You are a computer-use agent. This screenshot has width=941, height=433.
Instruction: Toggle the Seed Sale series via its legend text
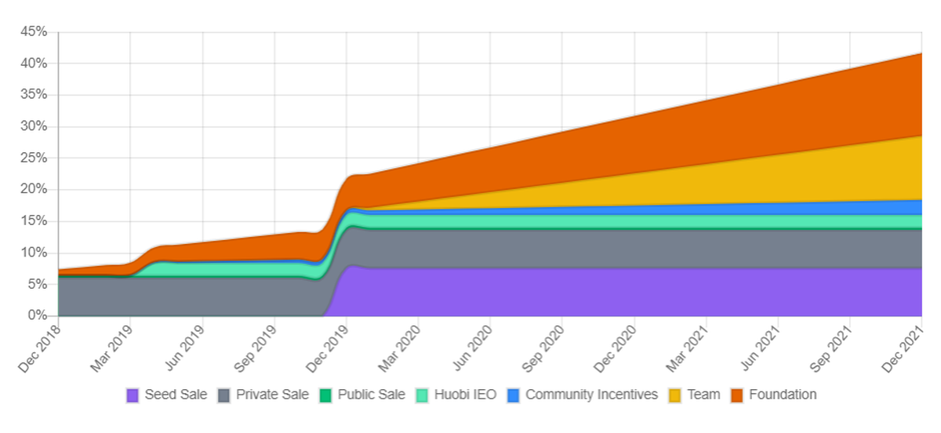(x=176, y=395)
